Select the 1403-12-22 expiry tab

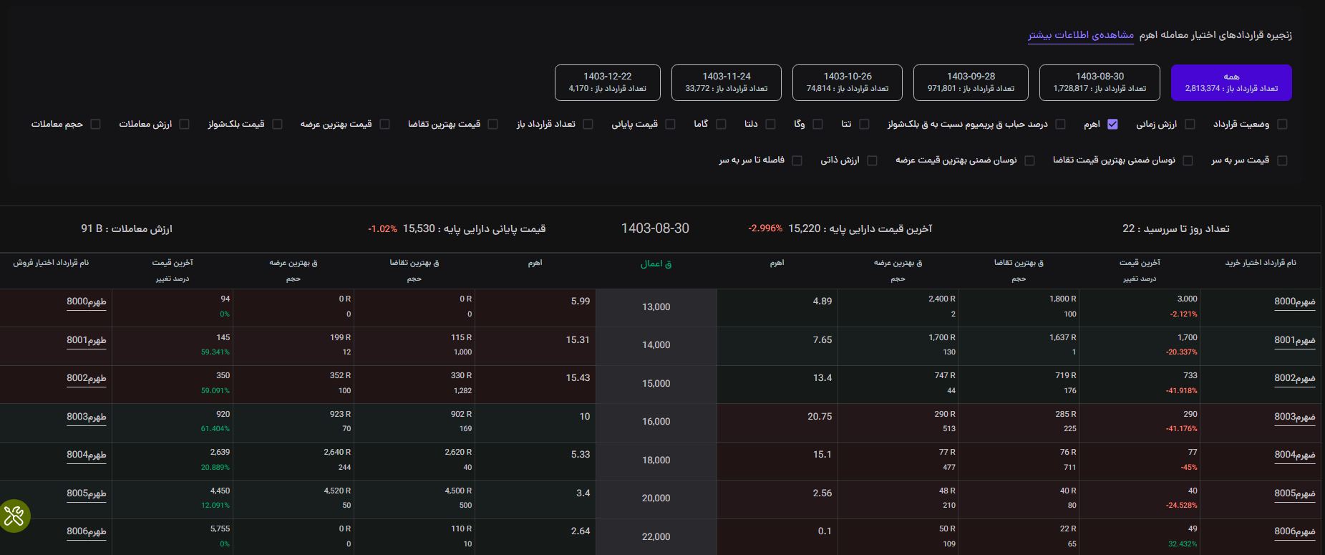point(607,82)
